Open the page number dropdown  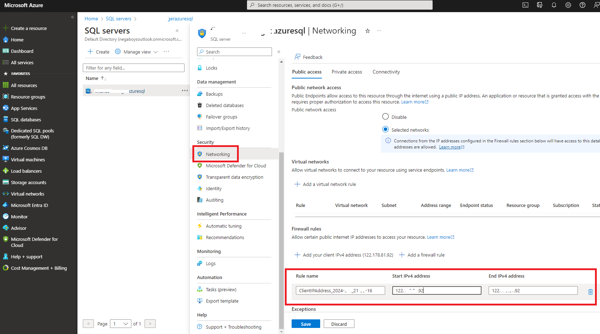(121, 324)
